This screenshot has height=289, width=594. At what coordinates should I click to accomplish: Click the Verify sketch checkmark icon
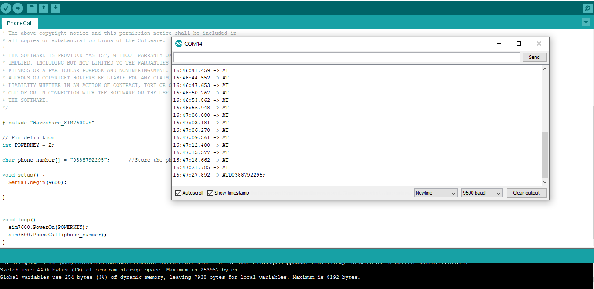coord(6,8)
